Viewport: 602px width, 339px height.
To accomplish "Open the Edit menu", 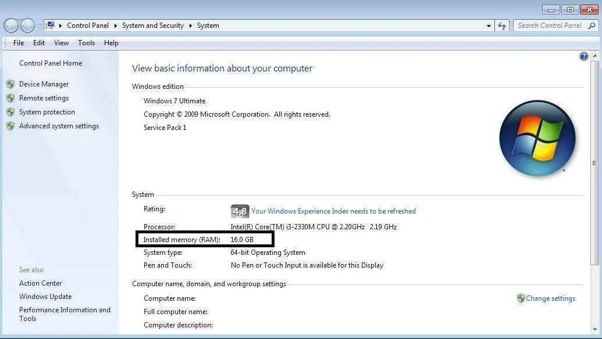I will click(39, 43).
